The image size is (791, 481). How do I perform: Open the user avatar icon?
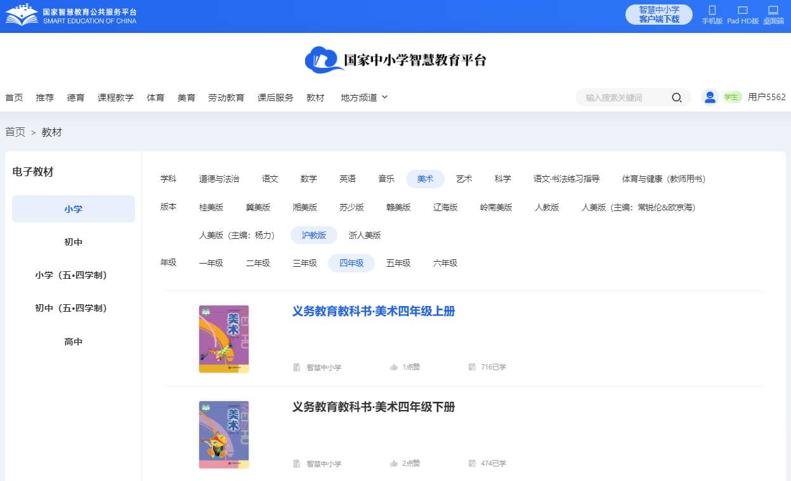coord(710,97)
